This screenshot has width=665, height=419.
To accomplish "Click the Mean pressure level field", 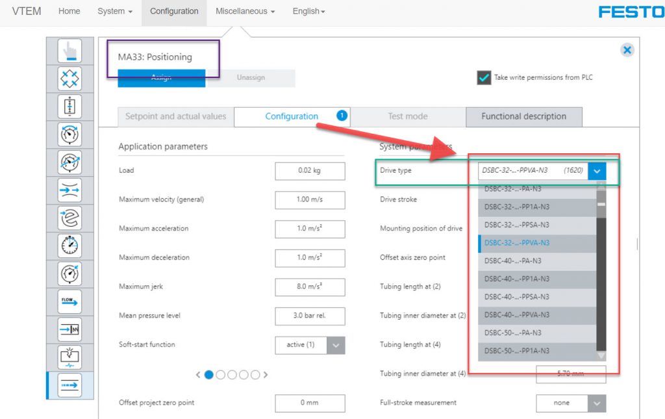I will (x=310, y=316).
